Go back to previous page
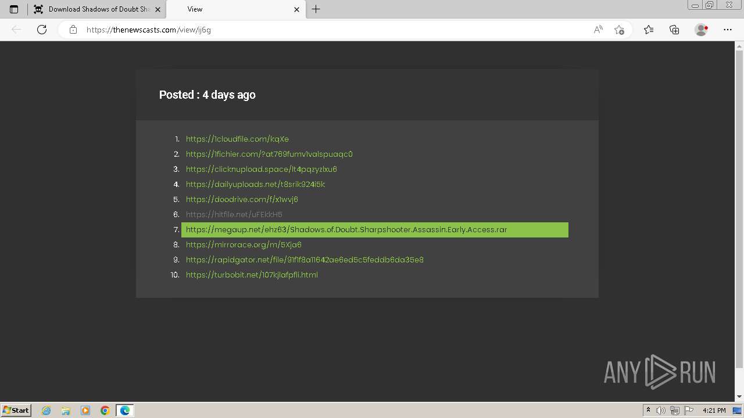The width and height of the screenshot is (744, 418). (x=16, y=30)
